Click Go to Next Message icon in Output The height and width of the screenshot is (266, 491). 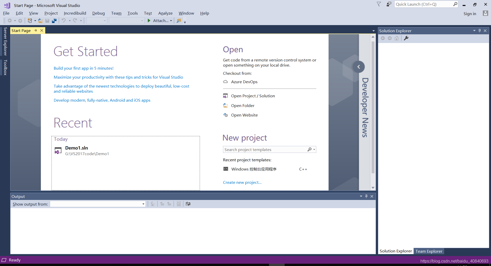coord(169,204)
